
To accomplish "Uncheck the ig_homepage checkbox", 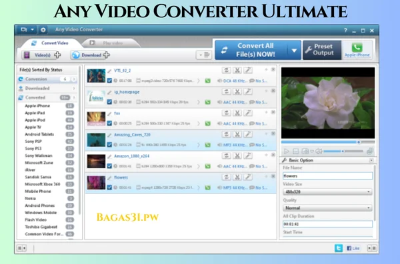I will tap(109, 102).
